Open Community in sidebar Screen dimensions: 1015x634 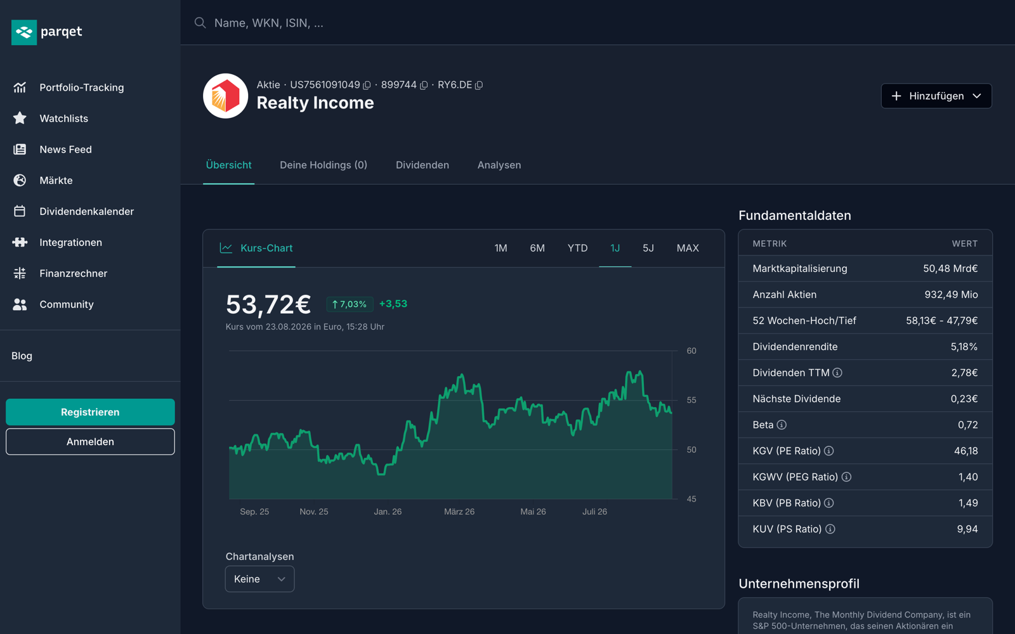click(x=66, y=304)
